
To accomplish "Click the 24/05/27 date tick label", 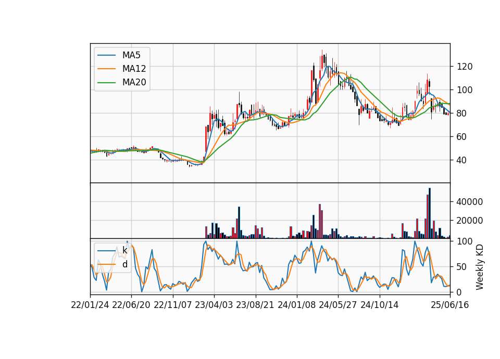I will point(338,305).
